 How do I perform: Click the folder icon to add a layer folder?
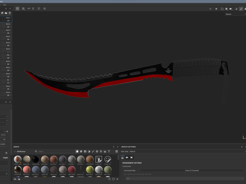click(6, 13)
